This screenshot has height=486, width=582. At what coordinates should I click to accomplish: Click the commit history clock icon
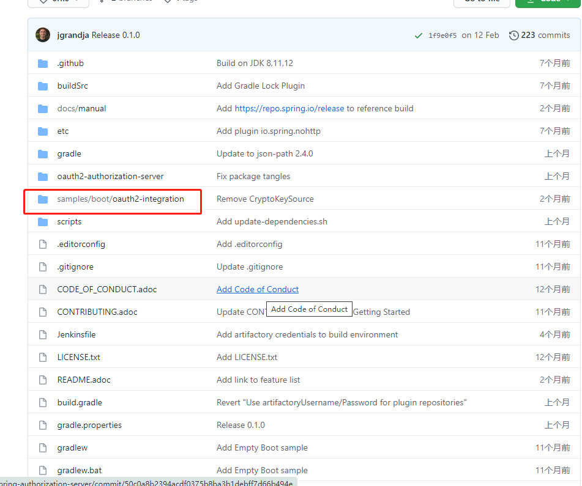[x=513, y=35]
